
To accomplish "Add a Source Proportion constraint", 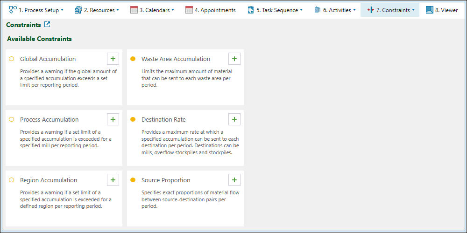I will click(x=234, y=180).
